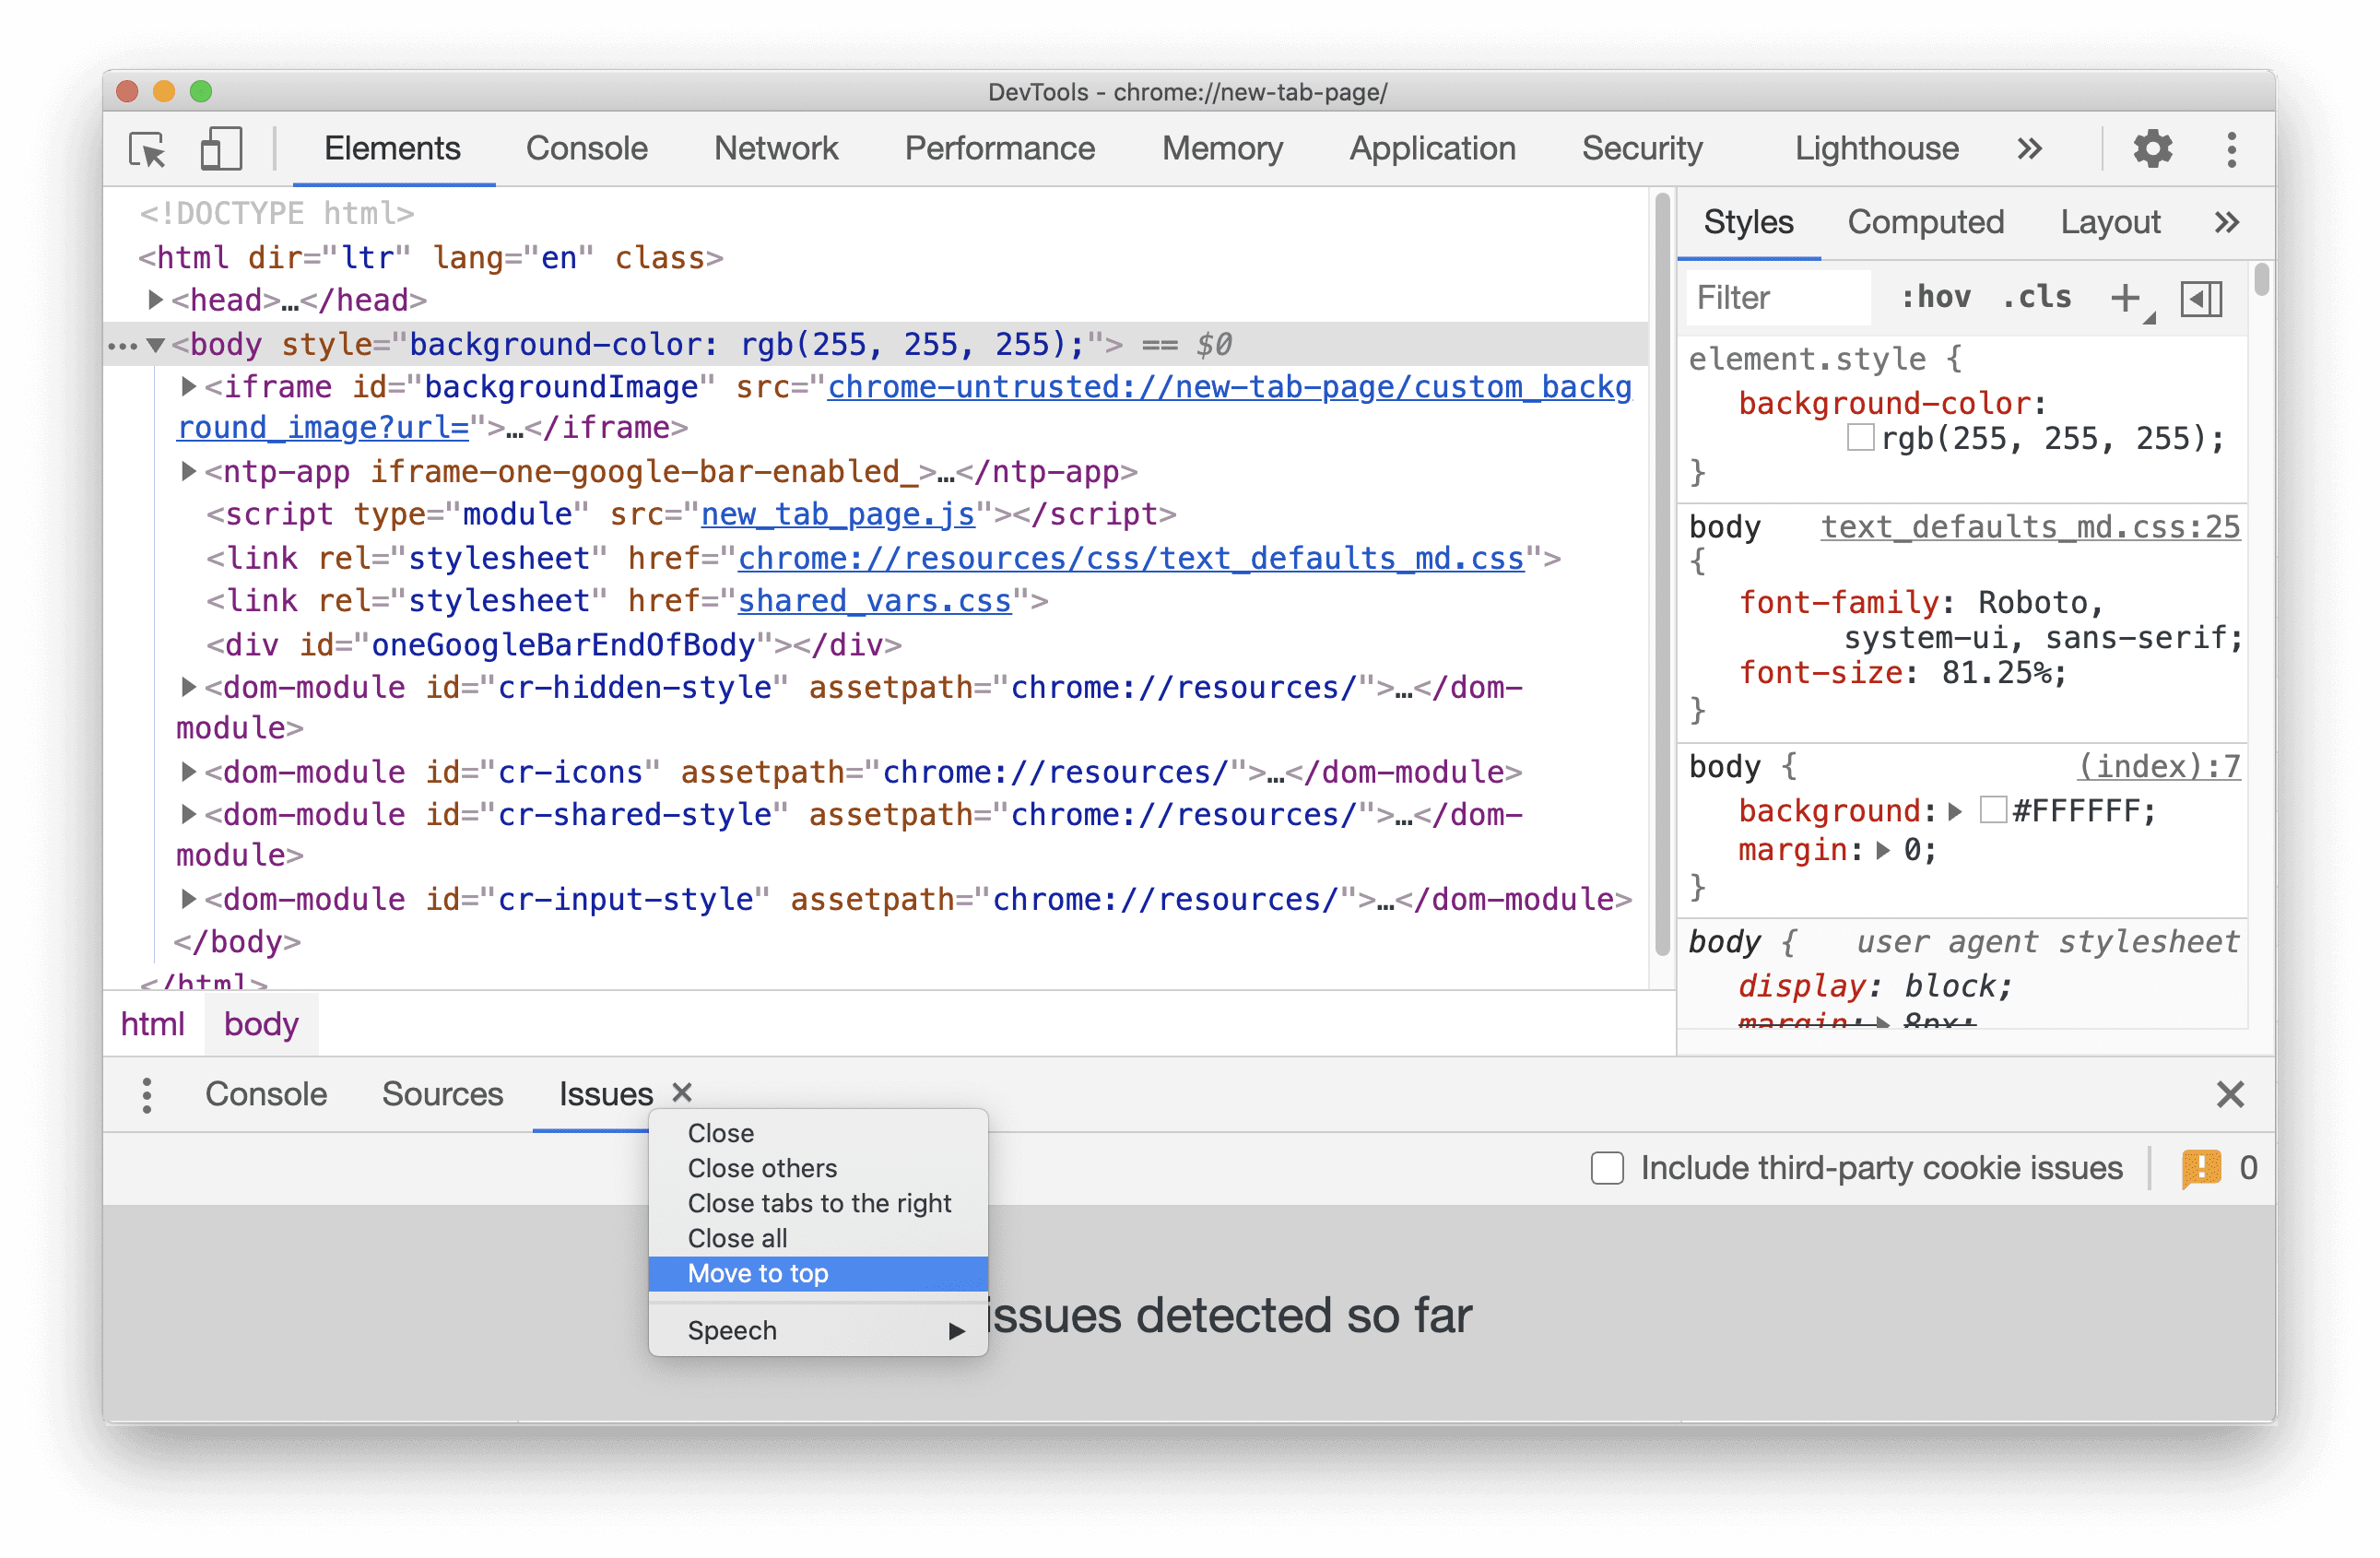Expand the iframe backgroundImage element

click(186, 386)
